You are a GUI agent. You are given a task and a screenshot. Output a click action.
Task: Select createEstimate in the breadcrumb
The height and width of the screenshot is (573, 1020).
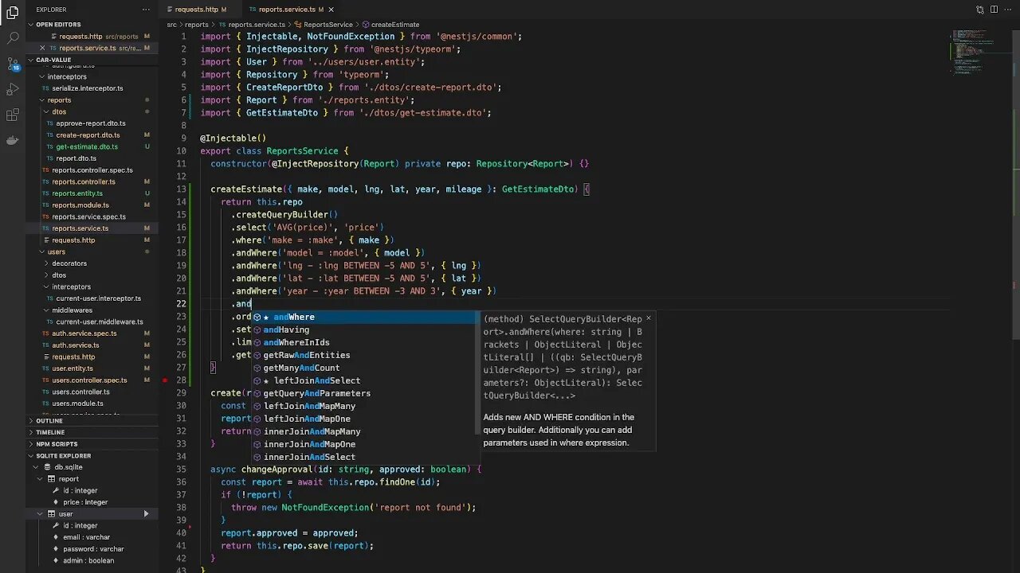pos(395,25)
